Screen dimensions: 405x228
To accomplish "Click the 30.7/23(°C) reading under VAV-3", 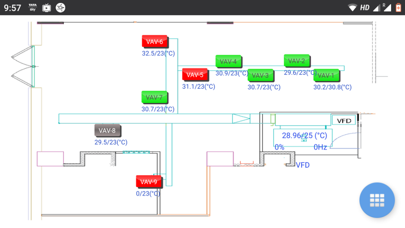I will tap(264, 87).
